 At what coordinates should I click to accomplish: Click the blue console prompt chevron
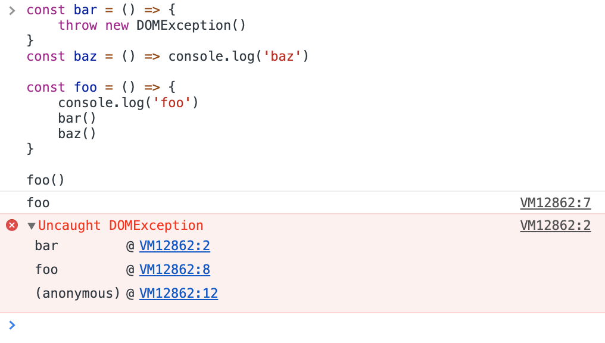12,325
